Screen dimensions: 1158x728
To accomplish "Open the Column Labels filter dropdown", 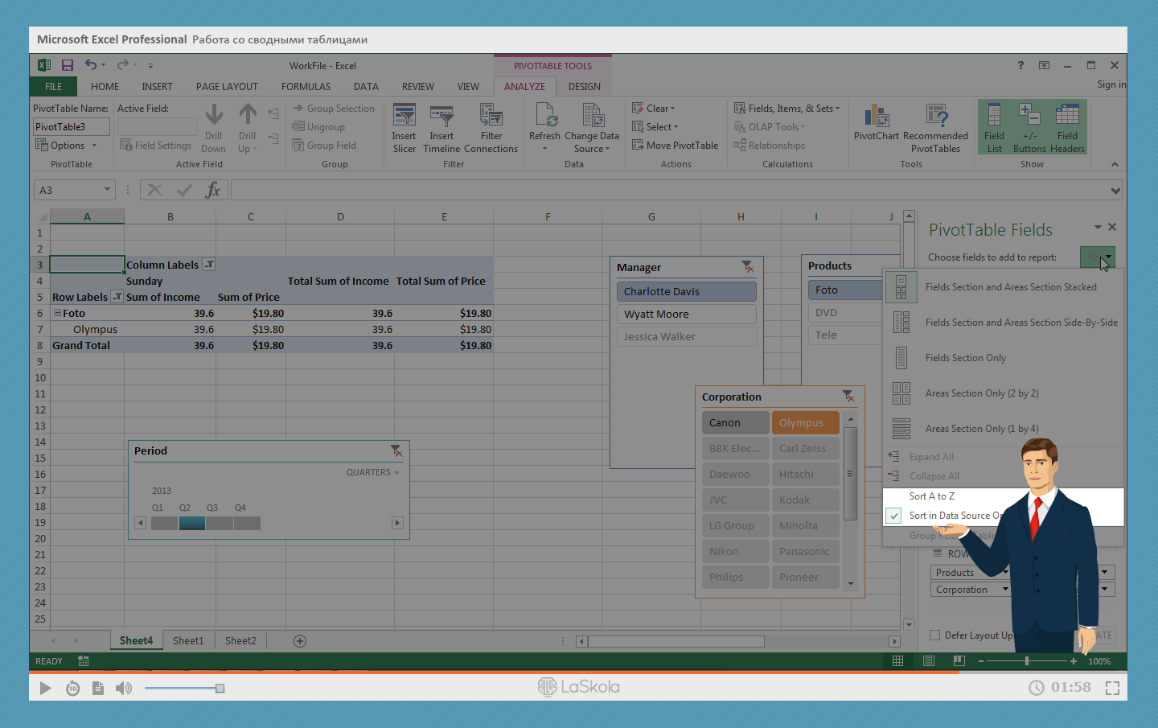I will pyautogui.click(x=209, y=265).
